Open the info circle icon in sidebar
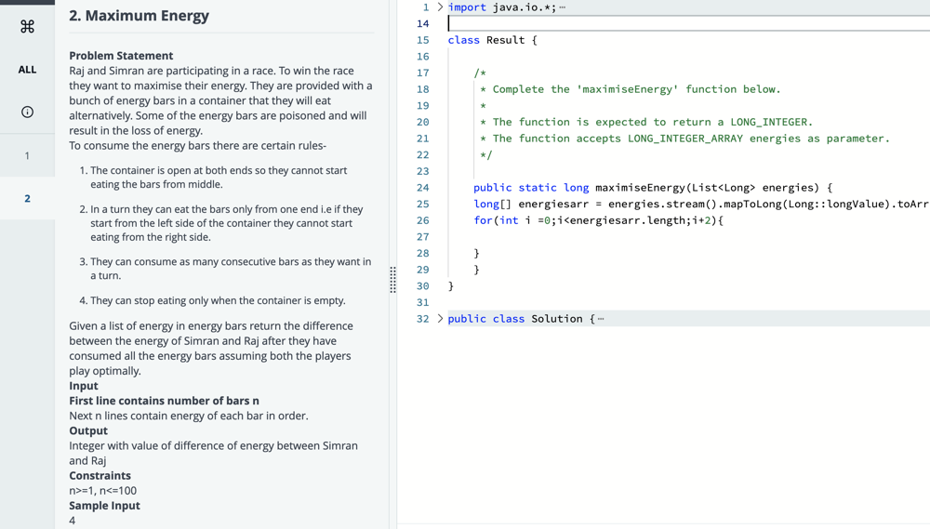Viewport: 930px width, 529px height. (27, 112)
